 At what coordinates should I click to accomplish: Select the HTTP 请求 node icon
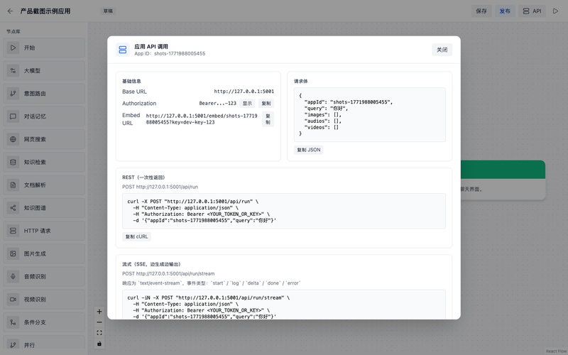pos(13,231)
